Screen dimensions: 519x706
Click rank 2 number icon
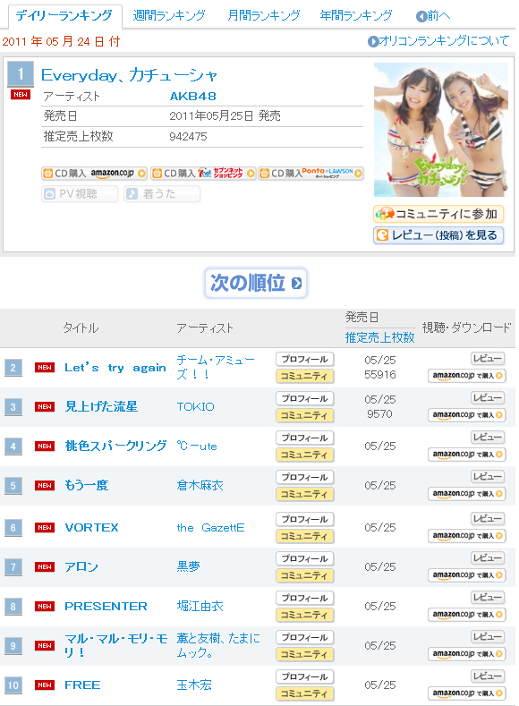[13, 368]
